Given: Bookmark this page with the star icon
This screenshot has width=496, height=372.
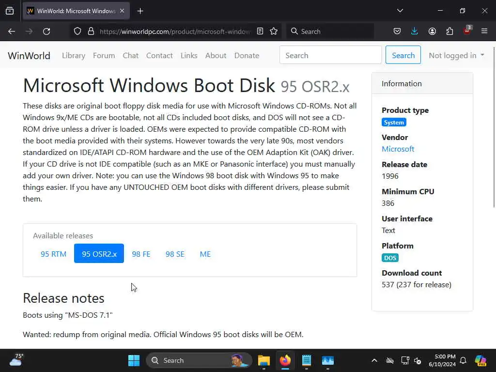Looking at the screenshot, I should pos(274,31).
